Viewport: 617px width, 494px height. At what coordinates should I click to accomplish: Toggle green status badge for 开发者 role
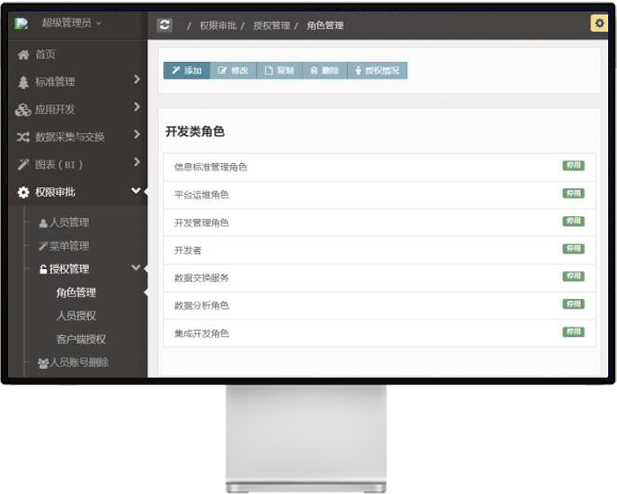click(573, 249)
